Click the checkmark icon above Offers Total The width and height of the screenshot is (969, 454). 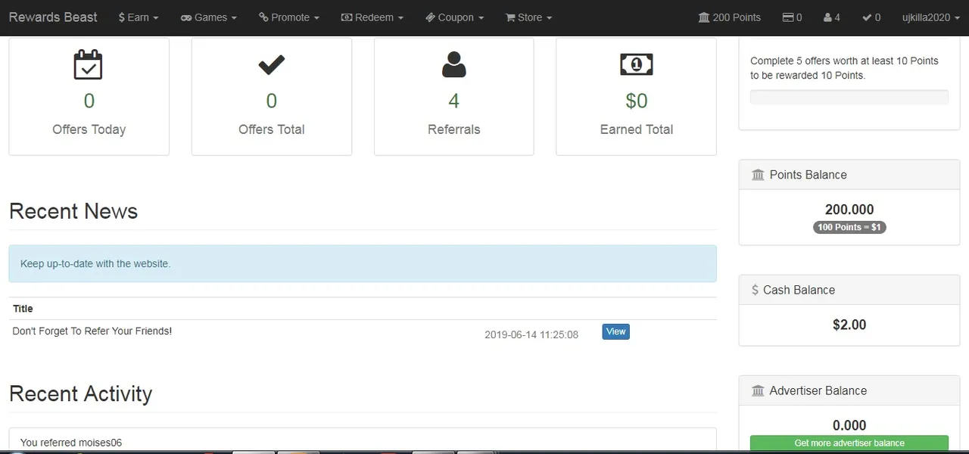point(271,65)
